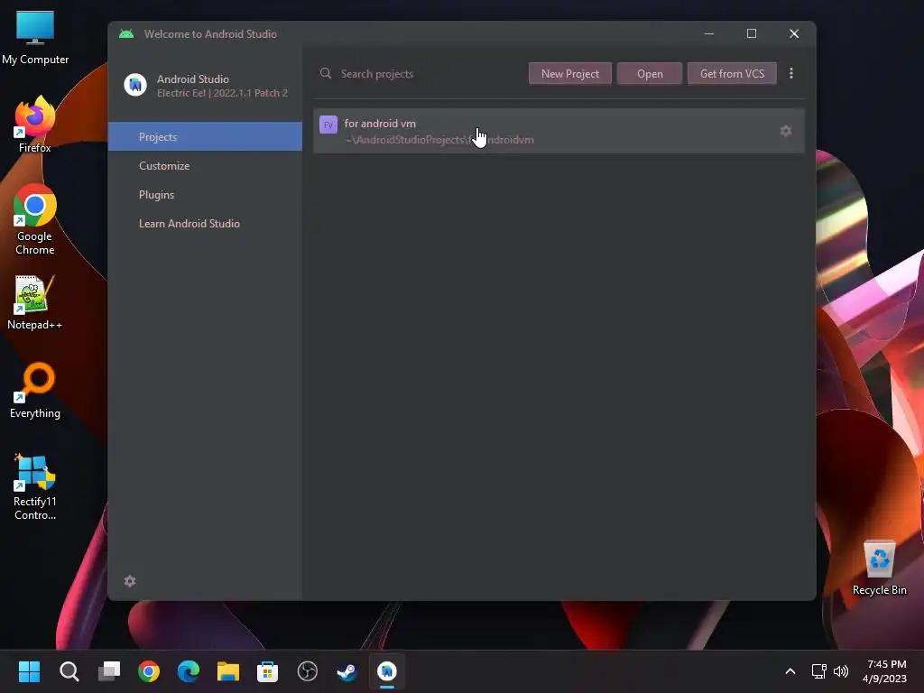Click the volume tray icon
Image resolution: width=924 pixels, height=693 pixels.
click(841, 671)
